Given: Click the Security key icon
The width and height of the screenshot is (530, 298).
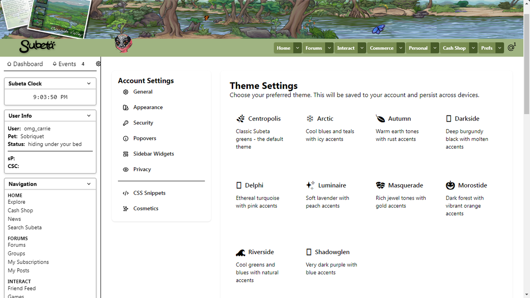Looking at the screenshot, I should (125, 123).
